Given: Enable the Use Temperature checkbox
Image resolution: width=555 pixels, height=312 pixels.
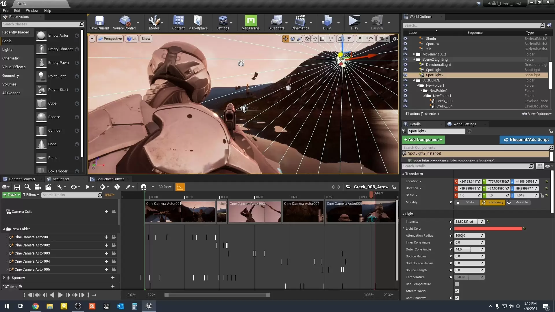Looking at the screenshot, I should click(x=457, y=284).
